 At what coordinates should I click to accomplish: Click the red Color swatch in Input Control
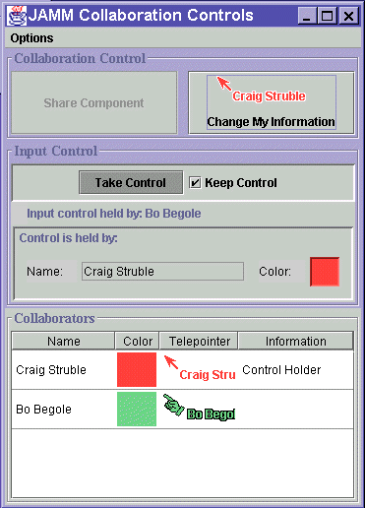click(x=325, y=272)
